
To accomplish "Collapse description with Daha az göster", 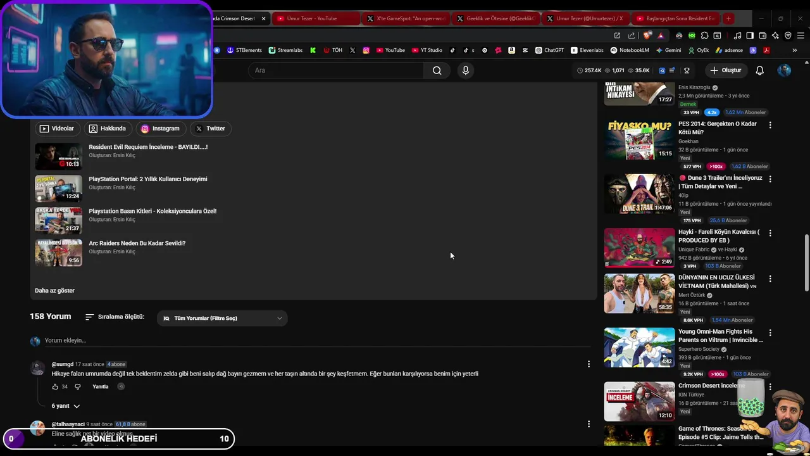I will pyautogui.click(x=54, y=291).
